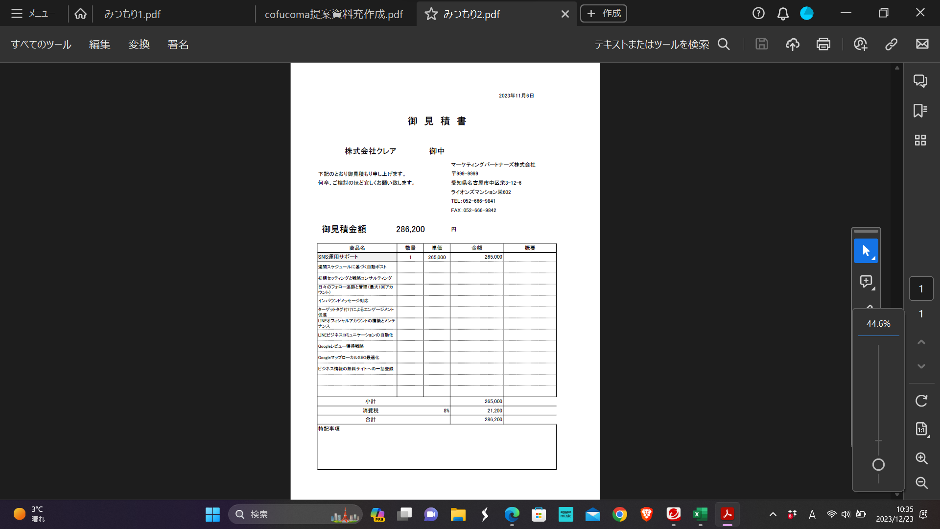Open the 変換 menu
This screenshot has width=940, height=529.
tap(139, 45)
